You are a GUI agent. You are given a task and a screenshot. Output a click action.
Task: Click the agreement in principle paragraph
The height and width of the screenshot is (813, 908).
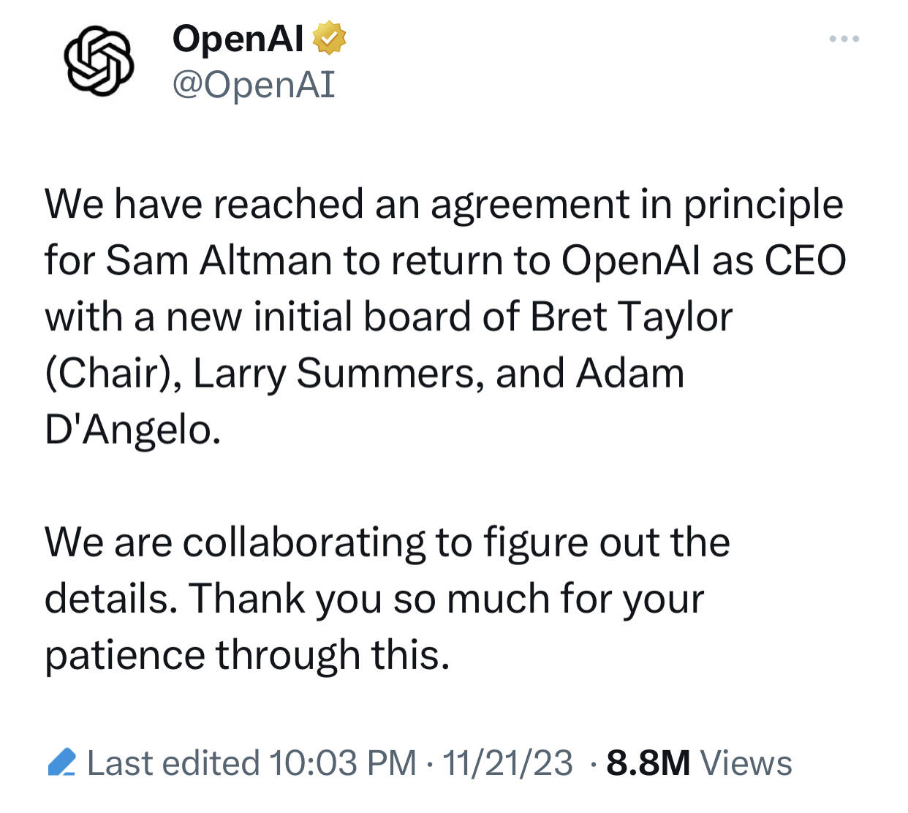[445, 317]
